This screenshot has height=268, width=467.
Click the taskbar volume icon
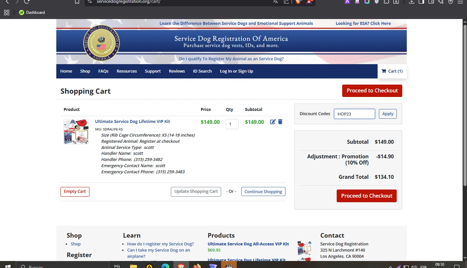click(x=414, y=266)
